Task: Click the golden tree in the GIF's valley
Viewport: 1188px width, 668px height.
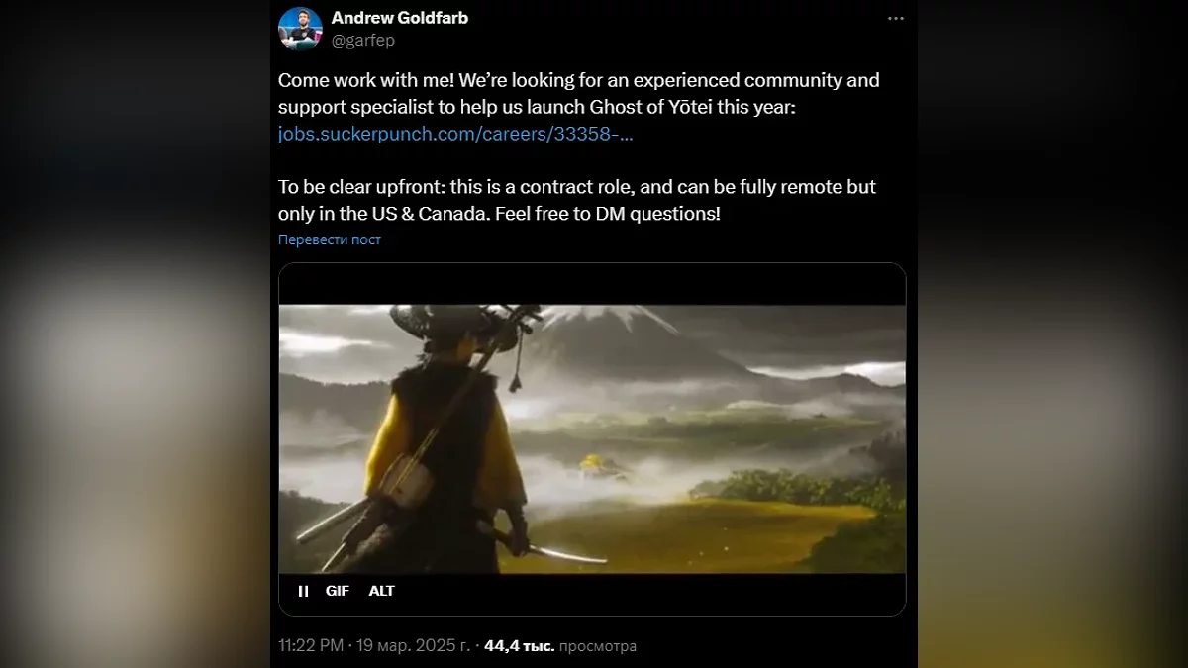Action: pyautogui.click(x=595, y=462)
